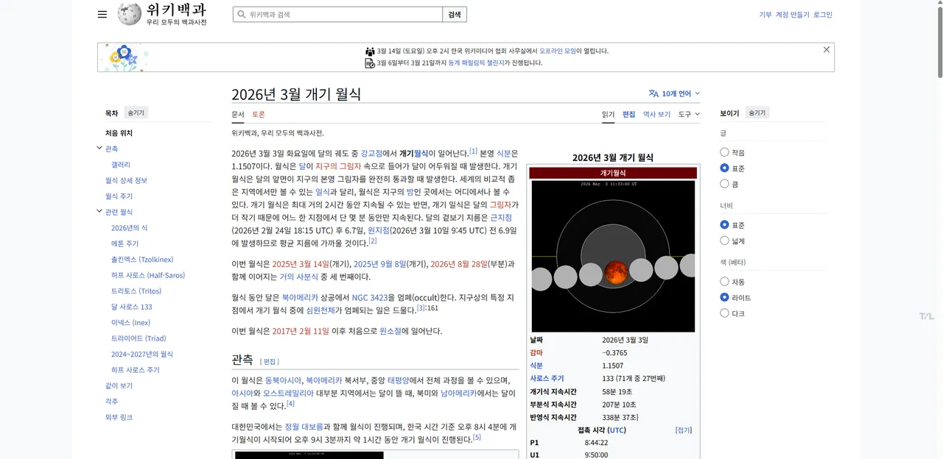Edit the 관측 section via 편집 link
943x459 pixels.
270,362
